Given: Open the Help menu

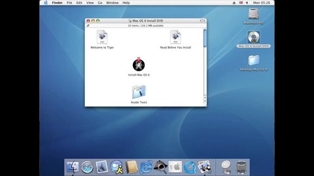Looking at the screenshot, I should [126, 3].
